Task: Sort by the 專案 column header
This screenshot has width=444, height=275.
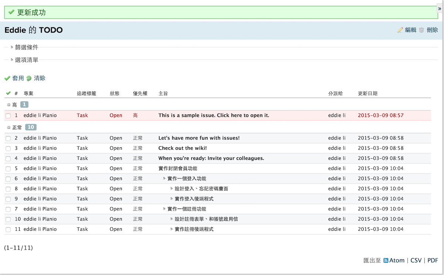Action: point(28,93)
